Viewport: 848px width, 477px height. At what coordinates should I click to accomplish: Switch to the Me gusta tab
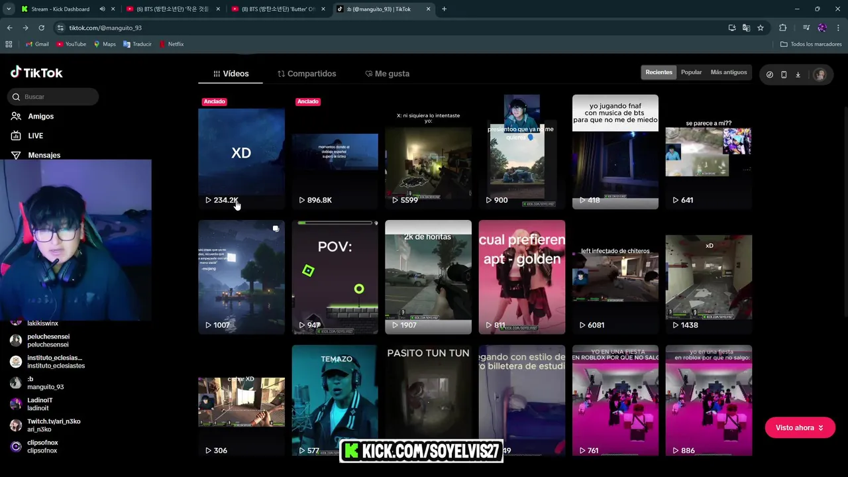pos(387,74)
